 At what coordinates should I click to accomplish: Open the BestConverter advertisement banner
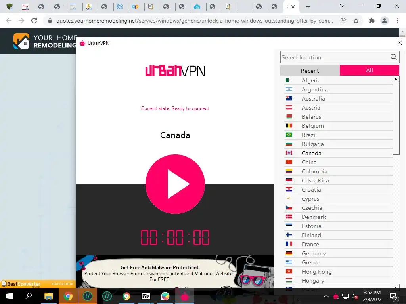coord(38,284)
